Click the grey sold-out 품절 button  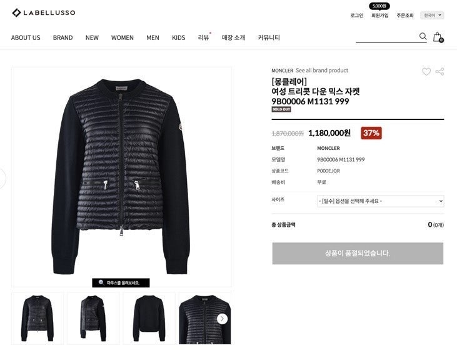(x=358, y=253)
